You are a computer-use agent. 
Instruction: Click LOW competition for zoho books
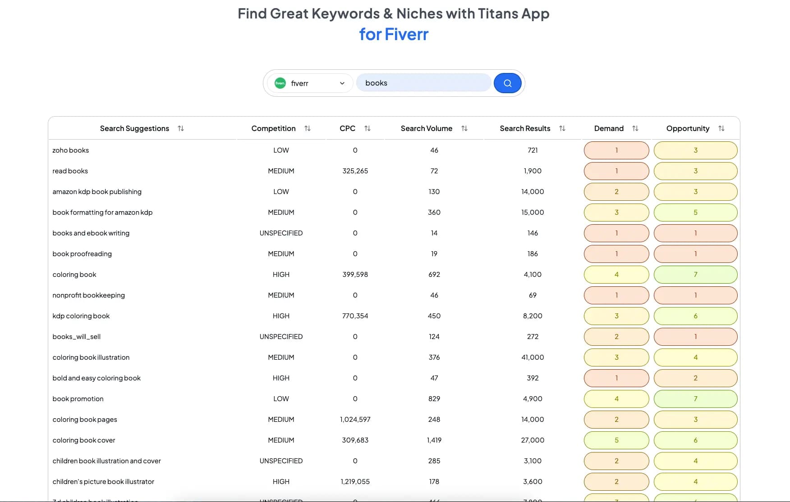pos(281,150)
